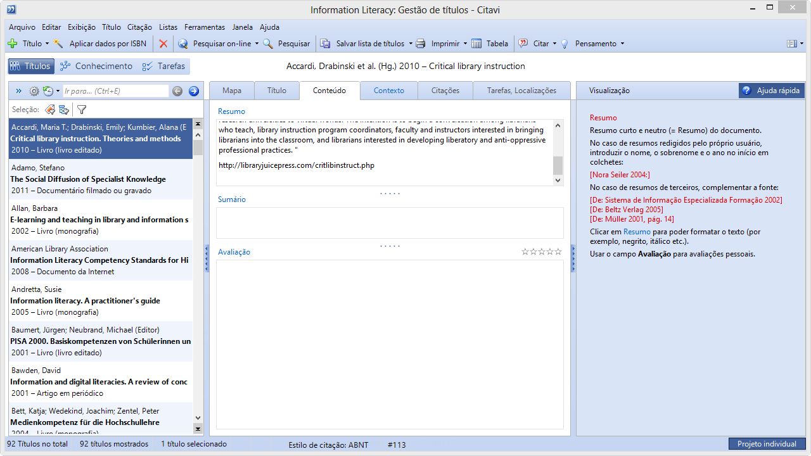Screen dimensions: 811x456
Task: Switch to Títulos workspace
Action: coord(31,66)
